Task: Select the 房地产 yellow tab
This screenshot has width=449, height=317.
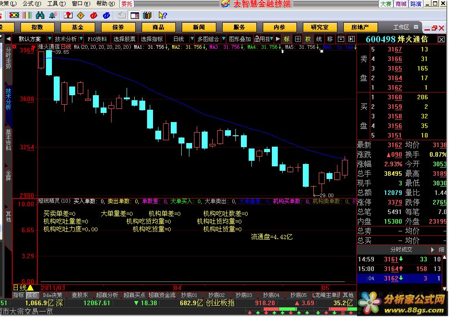Action: 360,27
